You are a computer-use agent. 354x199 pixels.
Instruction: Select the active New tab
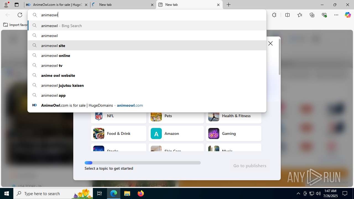tap(189, 5)
